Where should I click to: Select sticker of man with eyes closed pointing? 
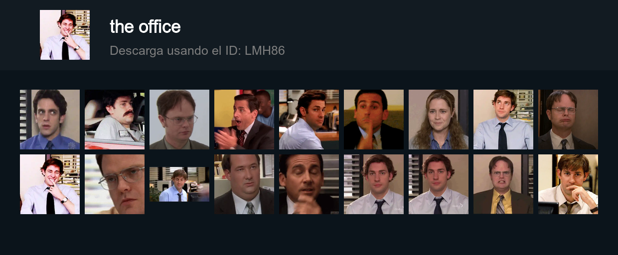point(309,184)
